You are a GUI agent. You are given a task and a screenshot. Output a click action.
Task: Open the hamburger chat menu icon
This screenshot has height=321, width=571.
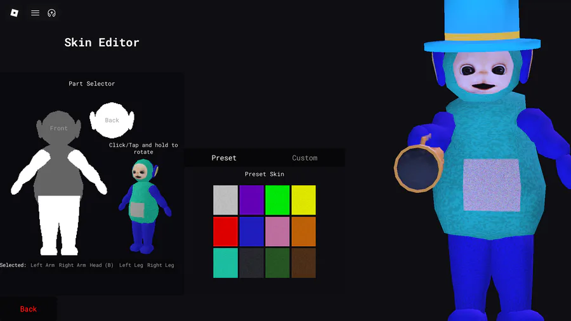point(35,13)
